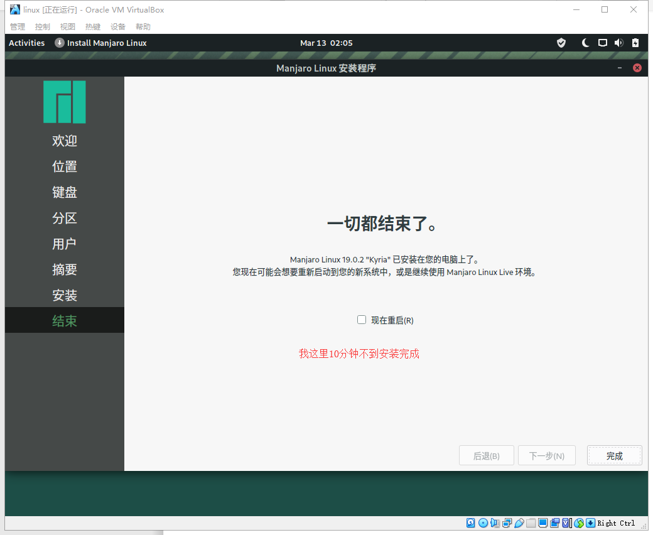653x535 pixels.
Task: Click the shared folders icon in VirtualBox status bar
Action: pos(531,522)
